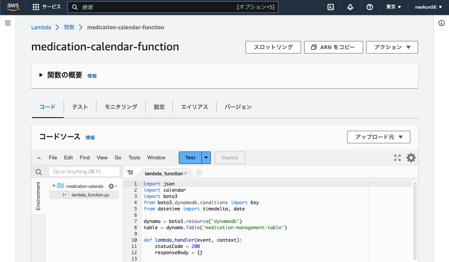
Task: Click the medication-calendar folder icon
Action: tap(61, 186)
